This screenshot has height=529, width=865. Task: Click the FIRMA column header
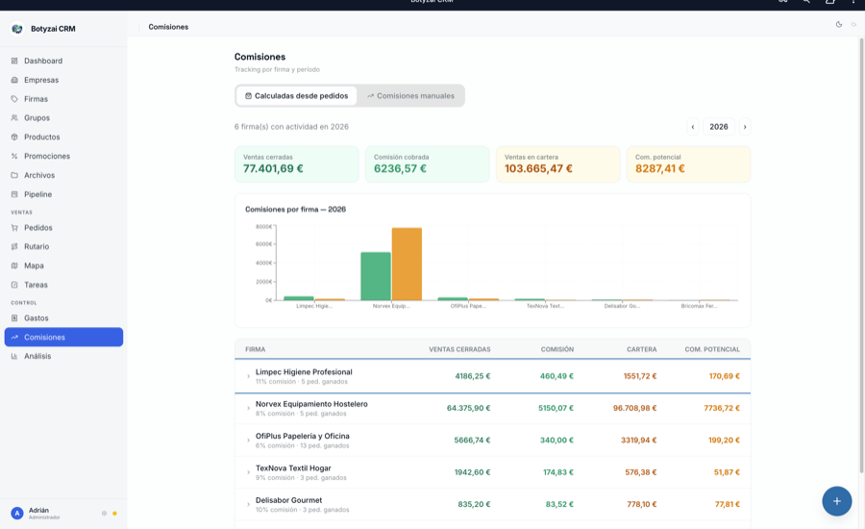(x=256, y=349)
